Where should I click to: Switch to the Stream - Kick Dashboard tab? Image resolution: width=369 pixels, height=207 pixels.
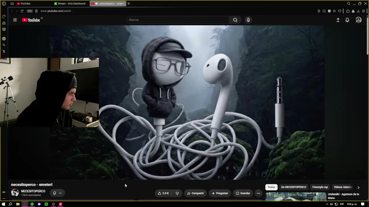click(71, 3)
